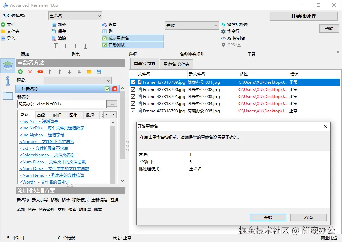Image resolution: width=342 pixels, height=242 pixels.
Task: Click the 保存 floppy disk icon
Action: 54,31
